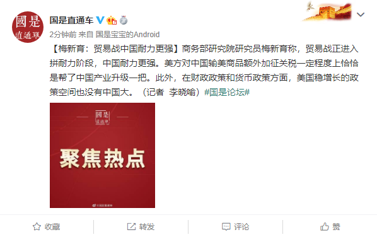This screenshot has height=237, width=377.
Task: Open the #国是论坛# hashtag topic
Action: pos(227,92)
